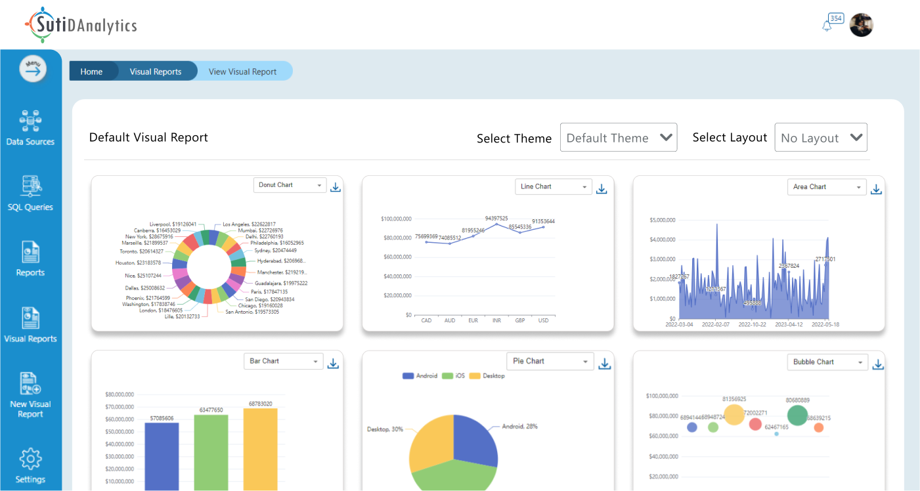Change the Line Chart type dropdown
Viewport: 920px width, 491px height.
[x=553, y=187]
